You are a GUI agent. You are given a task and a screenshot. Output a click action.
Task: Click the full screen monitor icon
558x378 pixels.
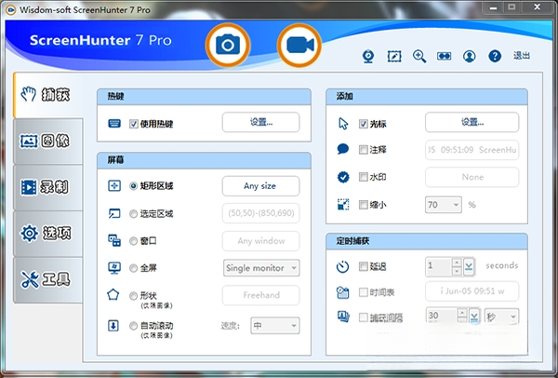(114, 268)
